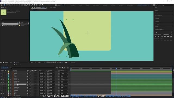Click the composition mini-flowchart icon in timeline
Image resolution: width=174 pixels, height=98 pixels.
(57, 68)
